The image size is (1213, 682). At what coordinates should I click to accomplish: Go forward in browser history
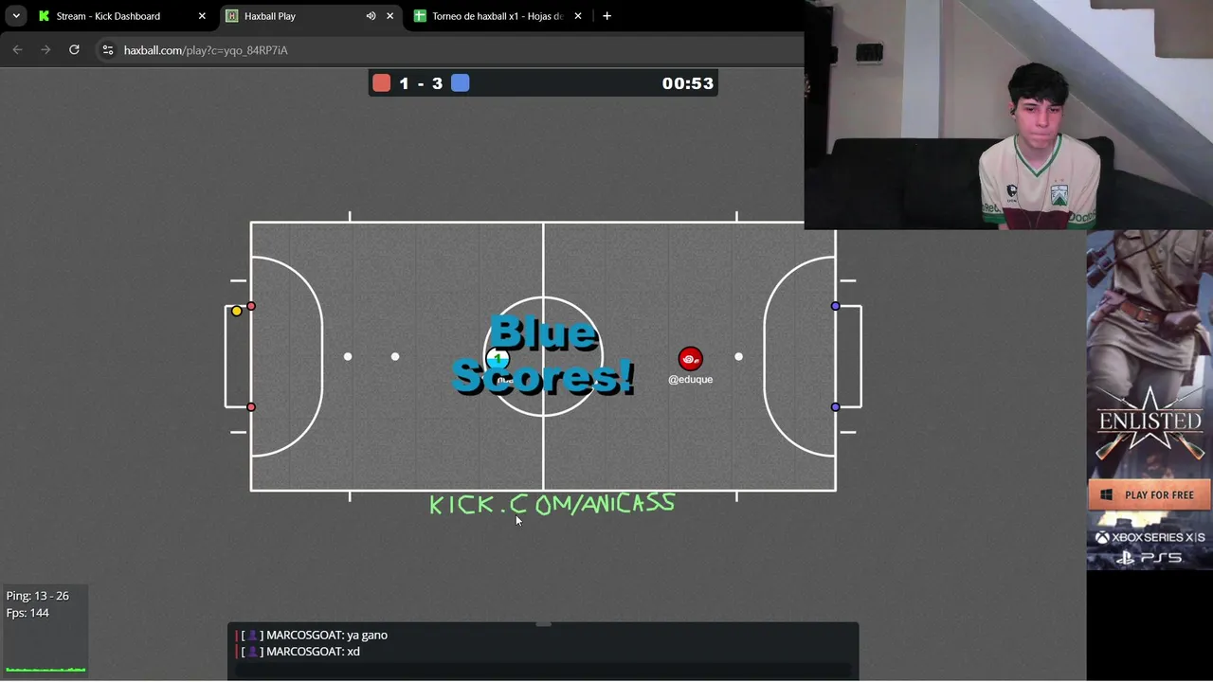tap(45, 49)
